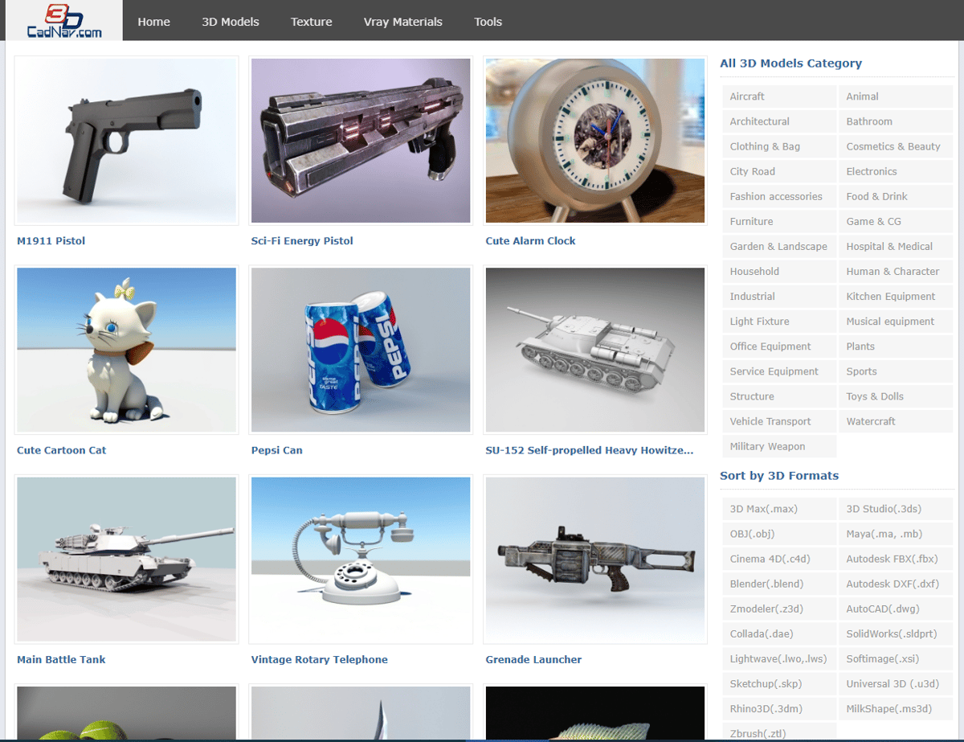The image size is (964, 742).
Task: View the Main Battle Tank thumbnail
Action: tap(127, 560)
